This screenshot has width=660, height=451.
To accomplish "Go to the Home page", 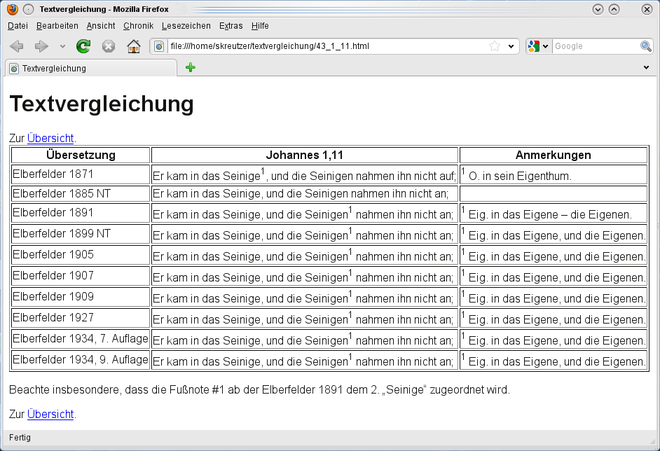I will point(133,46).
